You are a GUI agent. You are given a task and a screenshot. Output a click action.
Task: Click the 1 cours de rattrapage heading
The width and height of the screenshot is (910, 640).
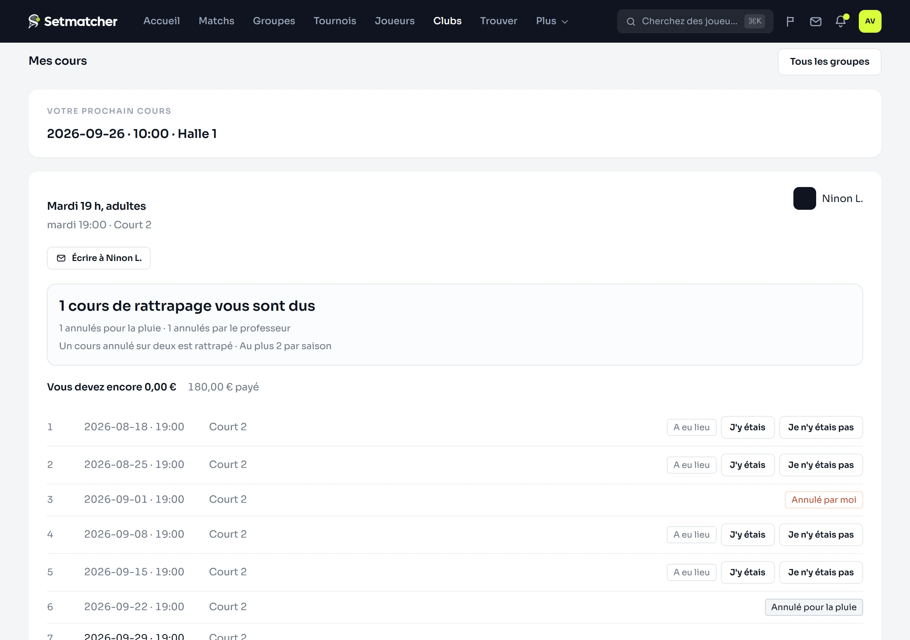click(187, 306)
